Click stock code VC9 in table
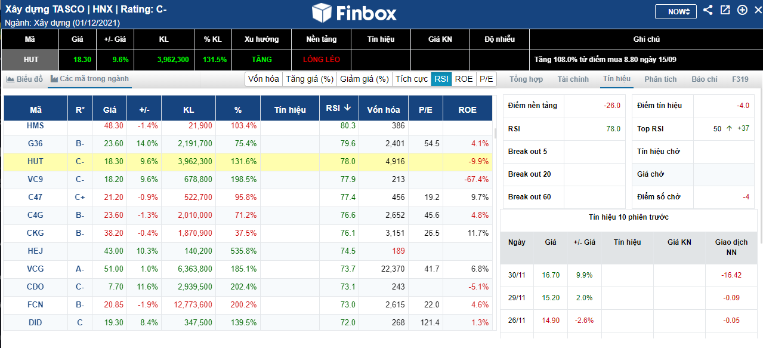Screen dimensions: 763x348 pyautogui.click(x=35, y=179)
